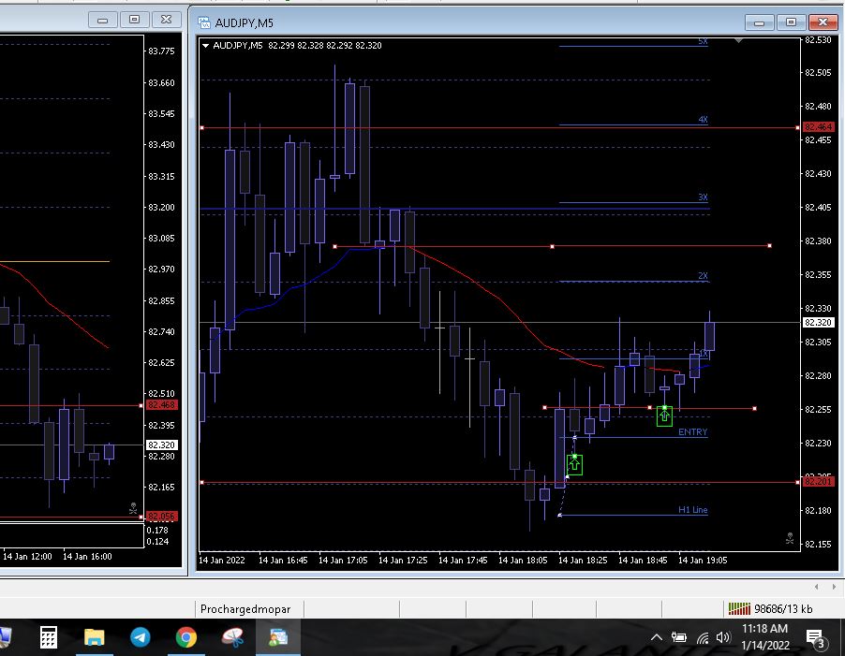Click the skull icon in AUDJPY chart corner
The image size is (845, 656).
[x=789, y=539]
